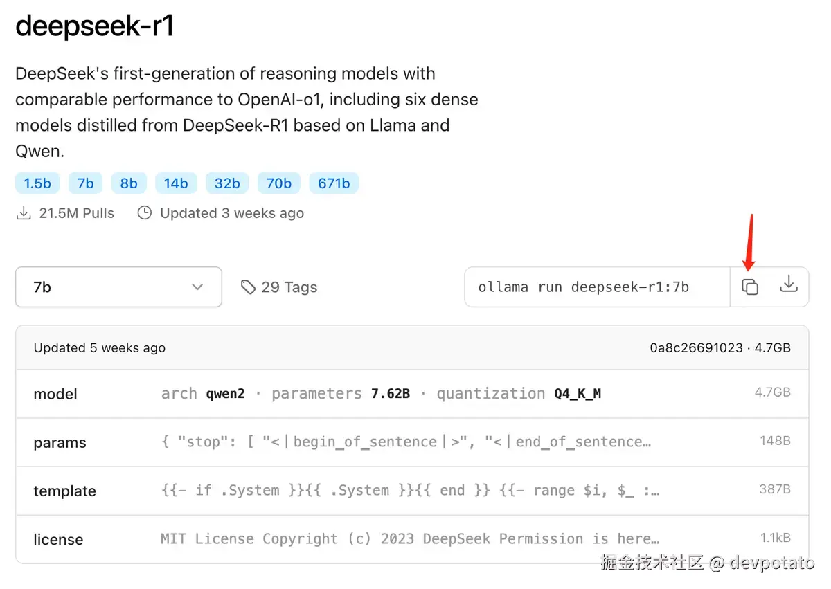Select the 70b model size tag

278,183
